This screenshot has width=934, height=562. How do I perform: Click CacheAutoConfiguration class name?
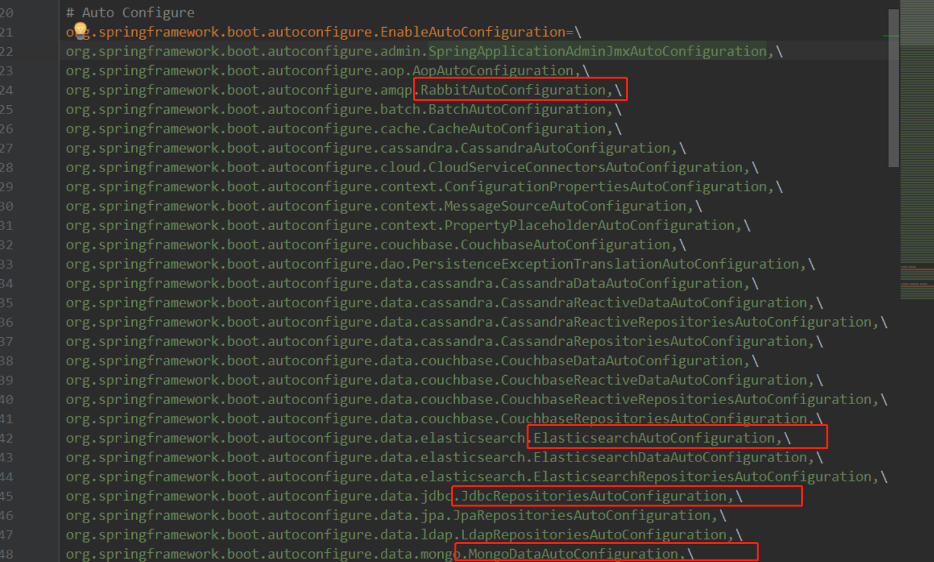517,128
